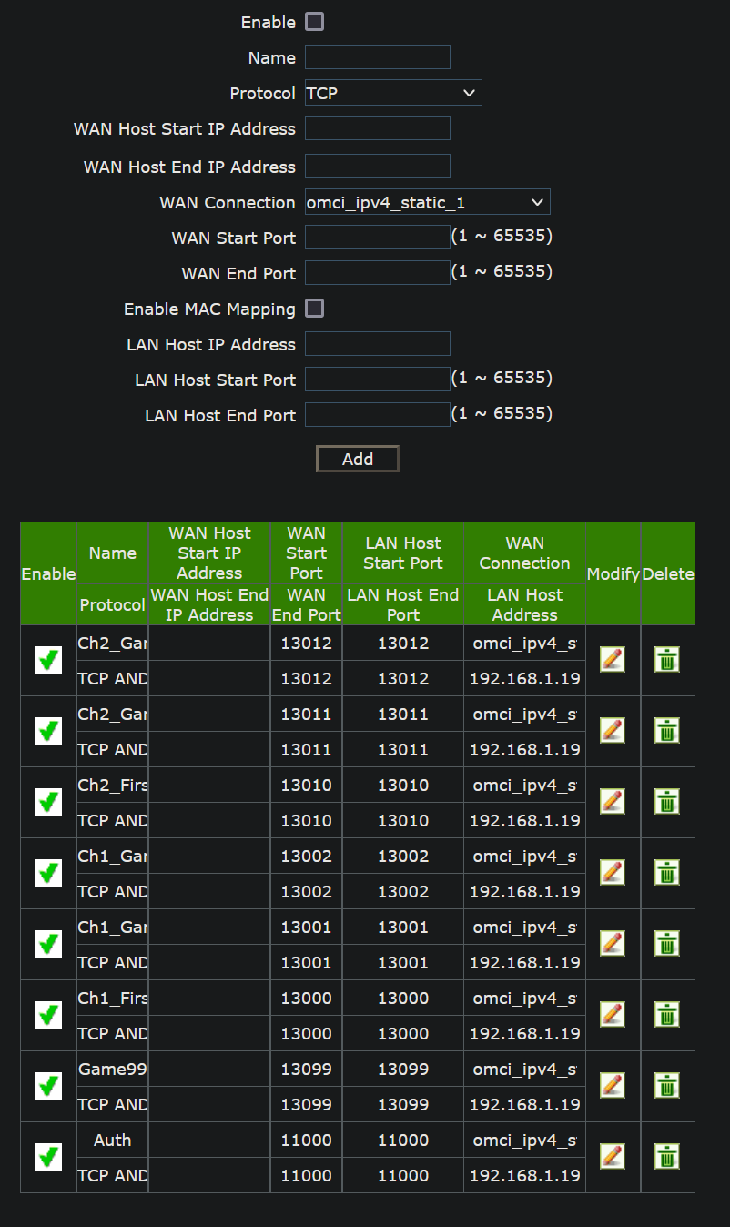The width and height of the screenshot is (730, 1227).
Task: Click the LAN Host End Port field
Action: tap(378, 415)
